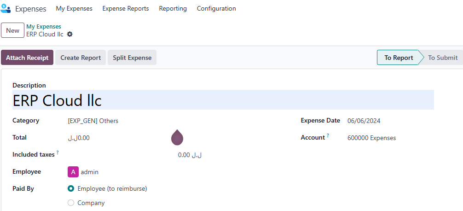Click the Create Report button

coord(81,58)
